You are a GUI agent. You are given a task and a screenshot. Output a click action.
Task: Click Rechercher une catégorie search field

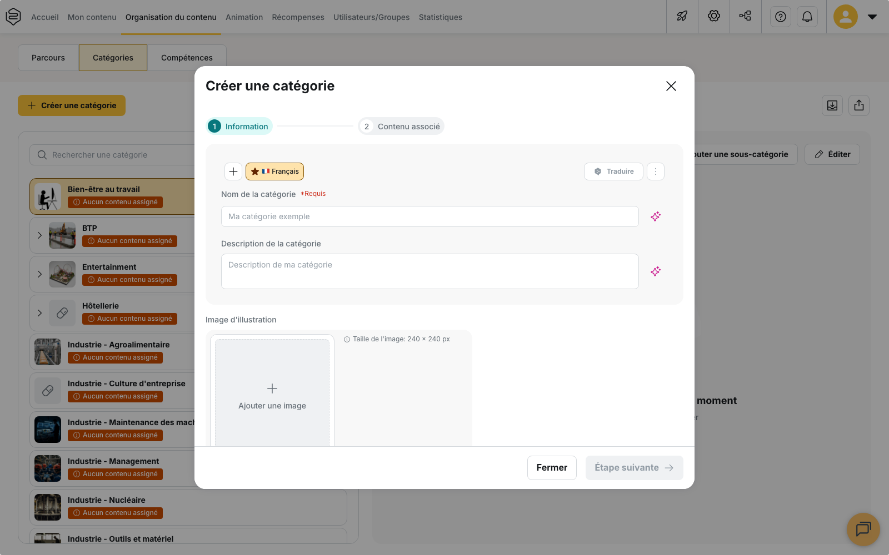[112, 155]
